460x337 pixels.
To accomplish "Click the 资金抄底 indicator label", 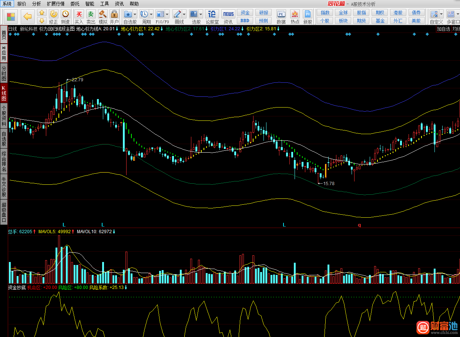I will point(17,287).
